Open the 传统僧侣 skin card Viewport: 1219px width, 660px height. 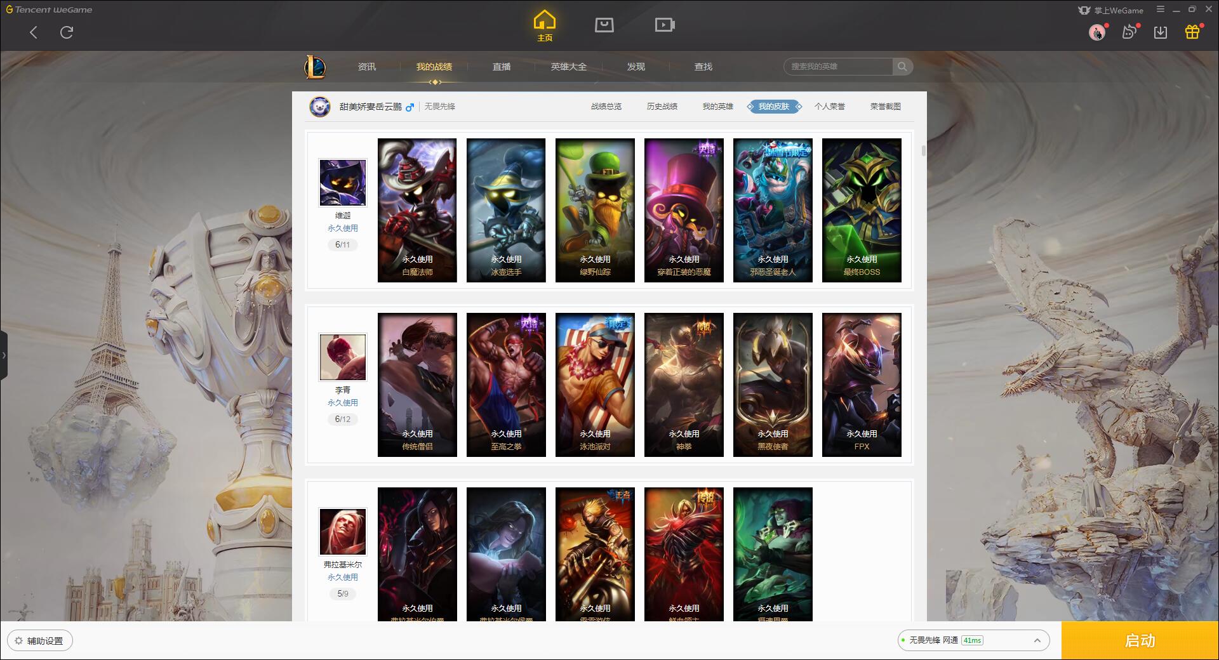417,385
